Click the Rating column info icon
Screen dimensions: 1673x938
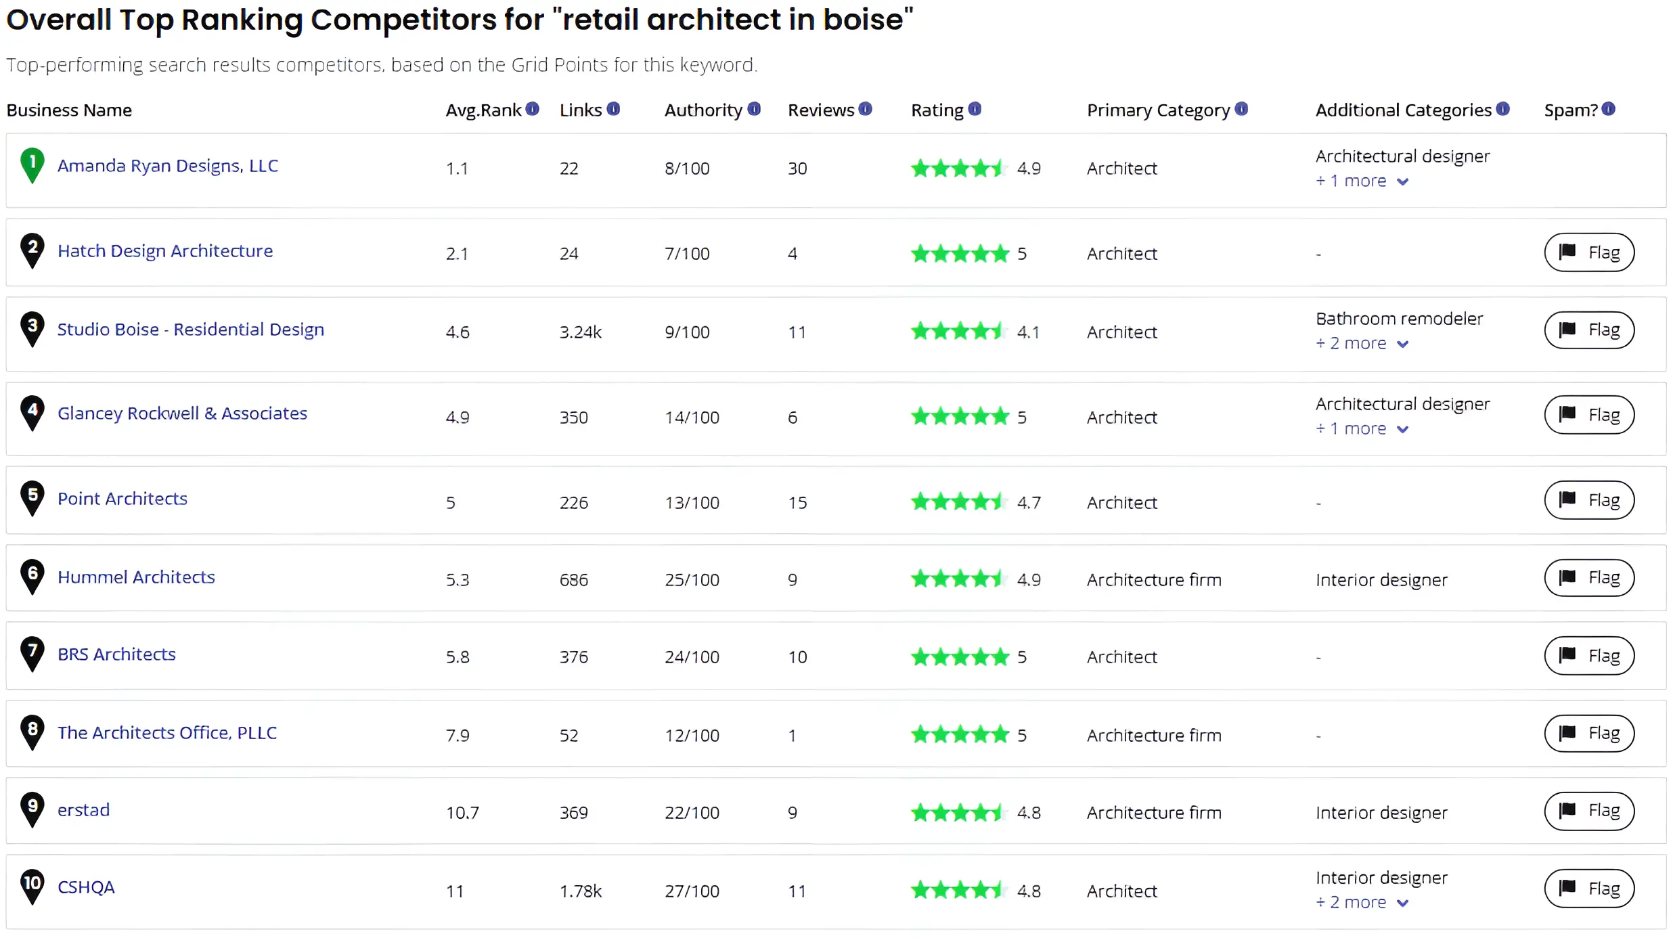pos(975,109)
